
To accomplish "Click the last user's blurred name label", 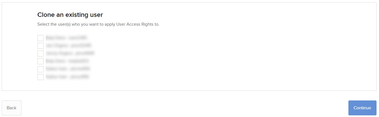I will click(67, 76).
